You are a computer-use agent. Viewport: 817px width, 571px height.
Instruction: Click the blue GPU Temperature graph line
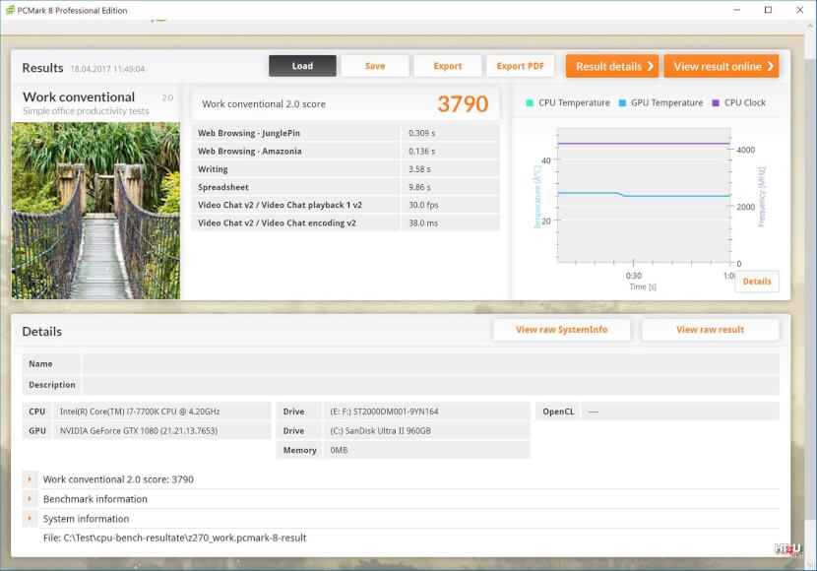tap(644, 195)
